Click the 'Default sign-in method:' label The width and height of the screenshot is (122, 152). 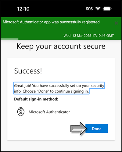[36, 99]
